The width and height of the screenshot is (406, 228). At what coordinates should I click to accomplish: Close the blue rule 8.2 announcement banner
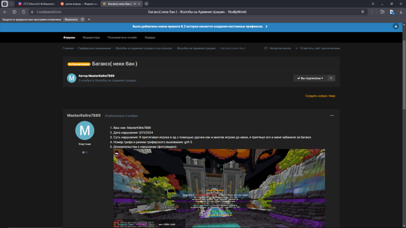(x=395, y=26)
